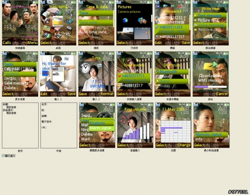Viewport: 250px width, 195px height.
Task: Select 'Voice message' in Write new list
Action: pyautogui.click(x=210, y=25)
